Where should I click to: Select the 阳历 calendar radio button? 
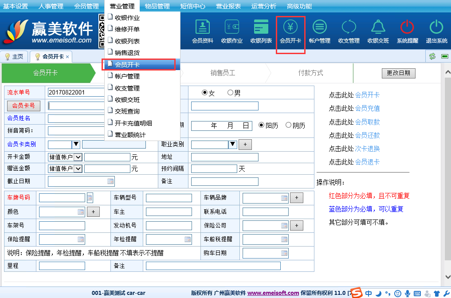[261, 125]
